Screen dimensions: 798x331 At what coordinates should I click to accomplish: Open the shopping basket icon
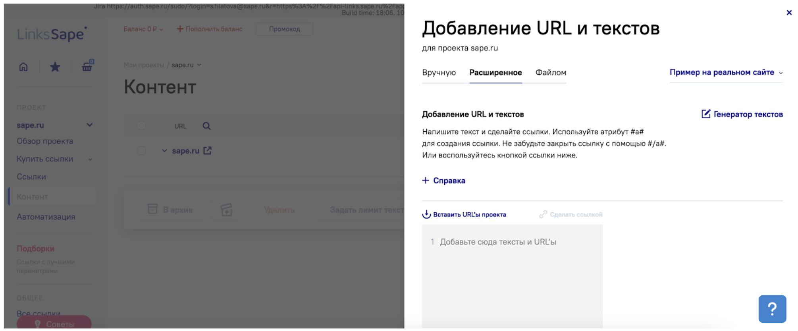click(87, 67)
